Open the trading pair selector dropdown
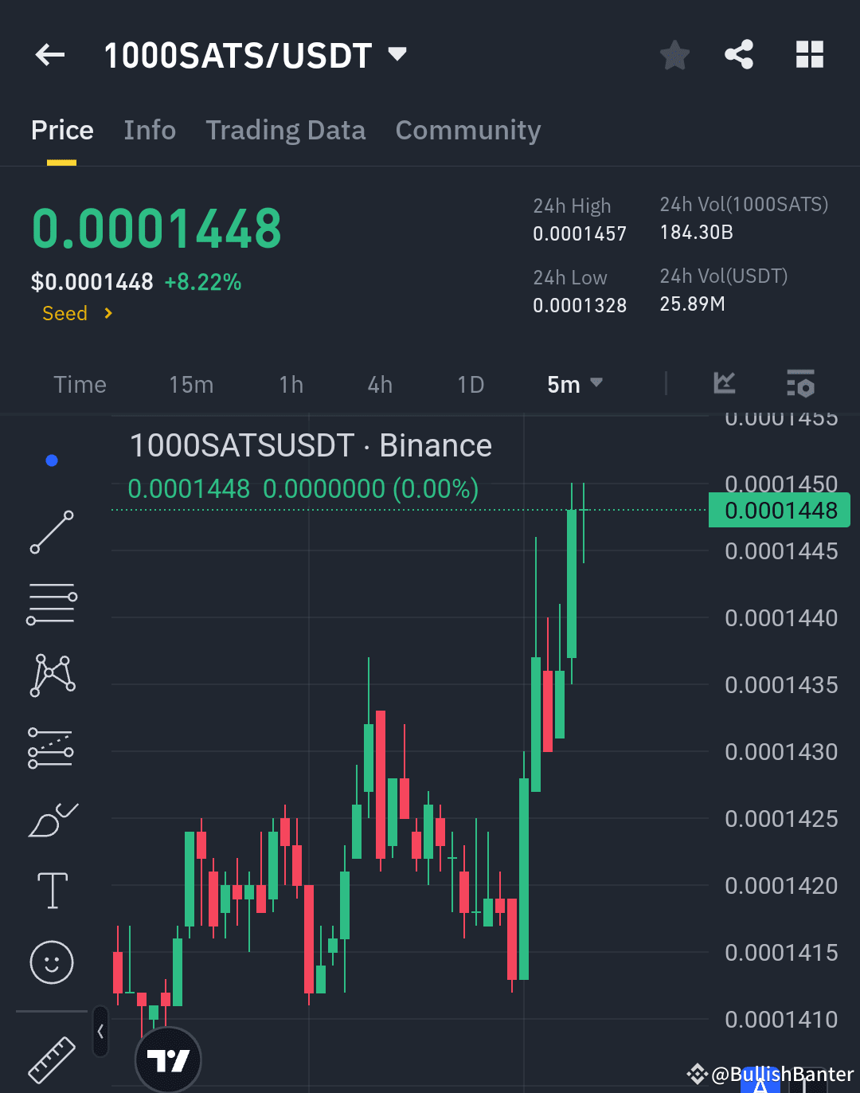Viewport: 860px width, 1093px height. point(396,54)
